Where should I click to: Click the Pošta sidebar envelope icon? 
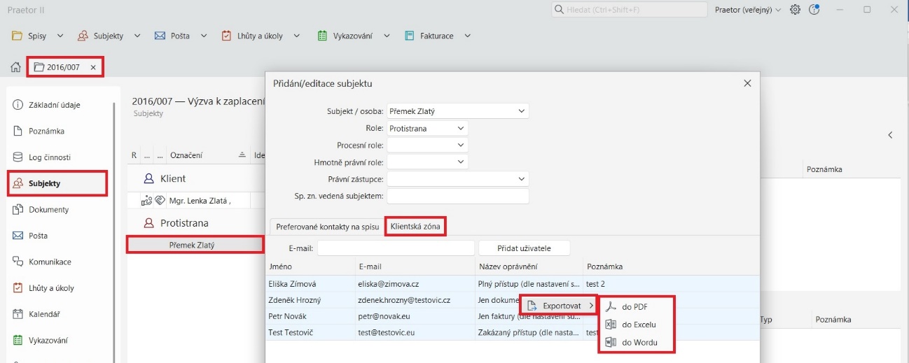coord(18,236)
